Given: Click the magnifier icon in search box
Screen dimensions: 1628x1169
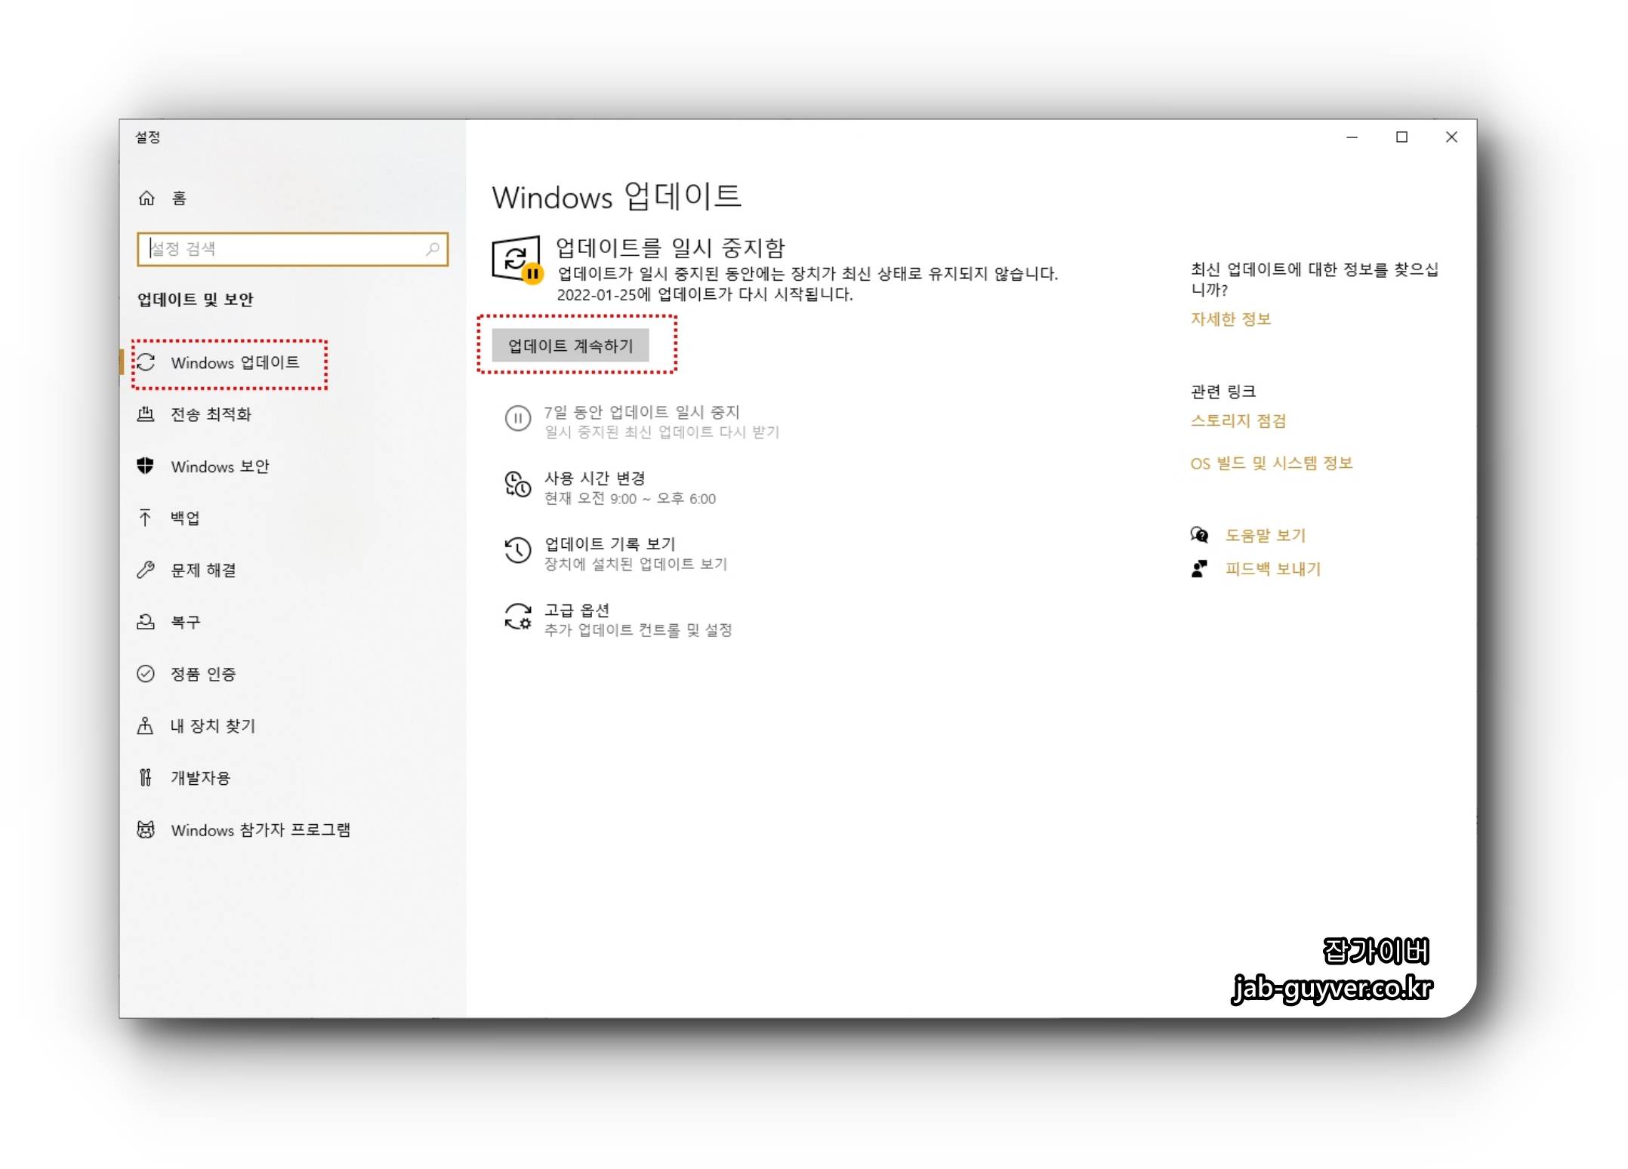Looking at the screenshot, I should tap(433, 249).
